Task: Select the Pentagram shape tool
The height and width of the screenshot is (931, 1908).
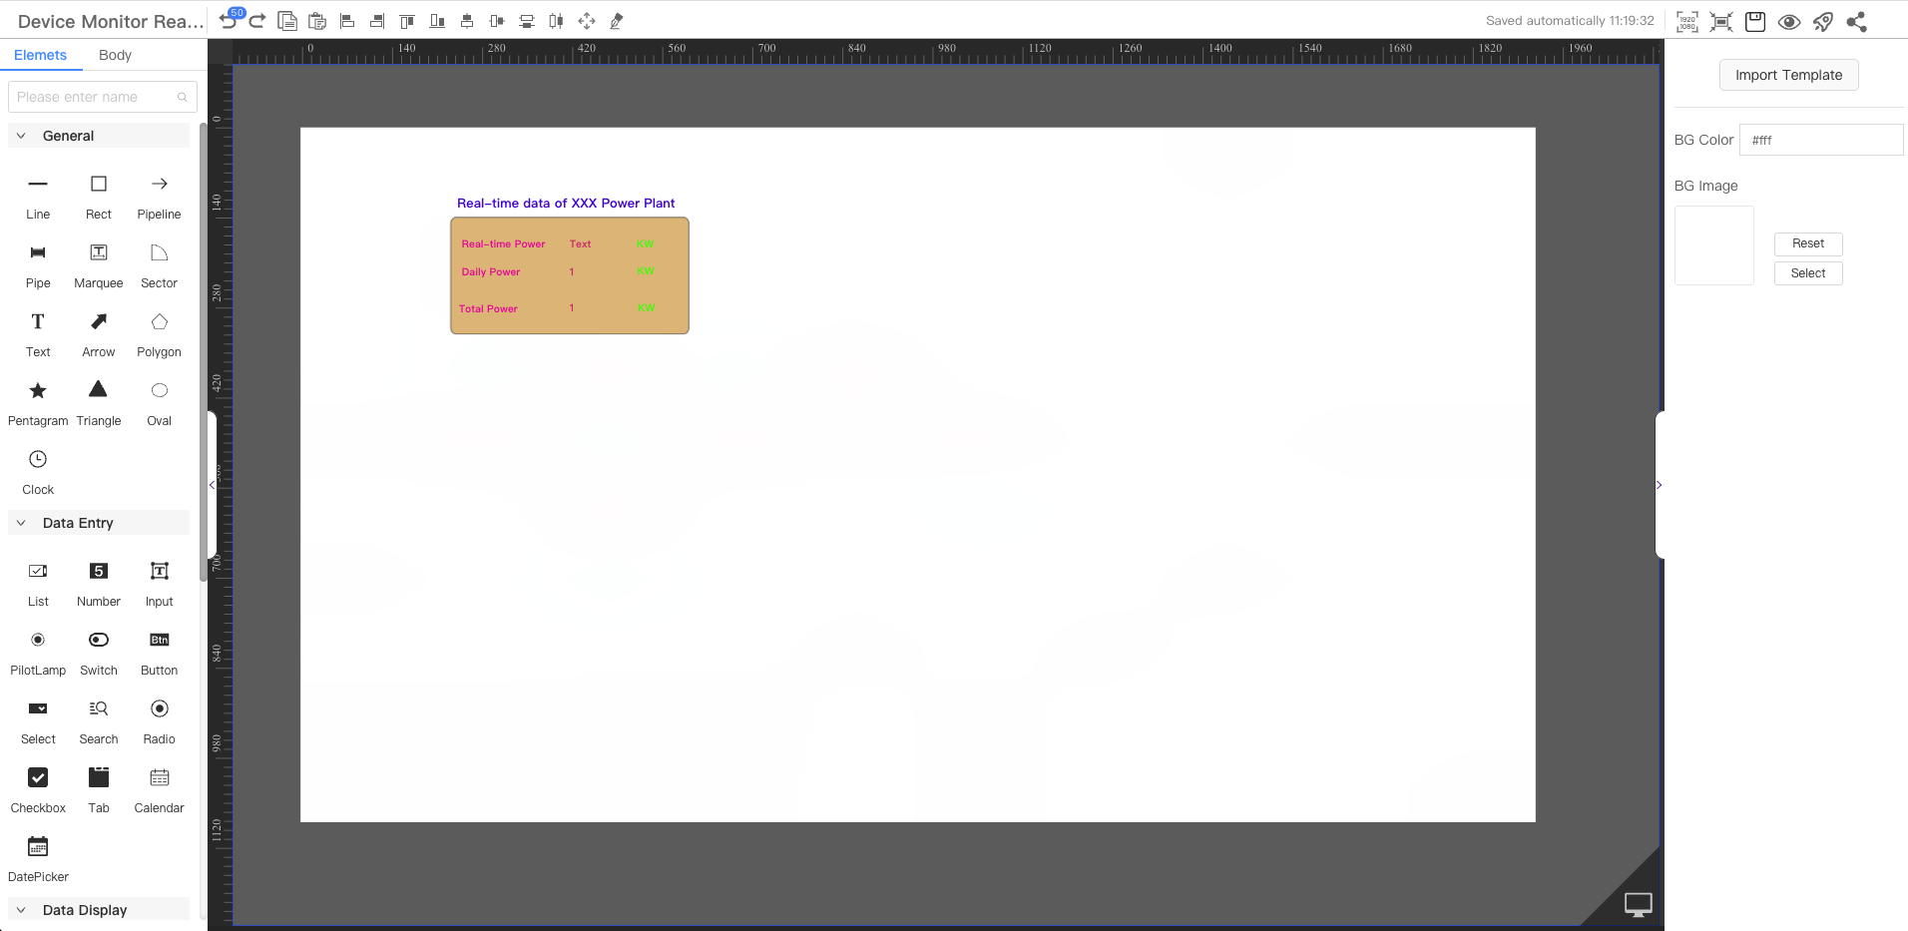Action: pos(37,402)
